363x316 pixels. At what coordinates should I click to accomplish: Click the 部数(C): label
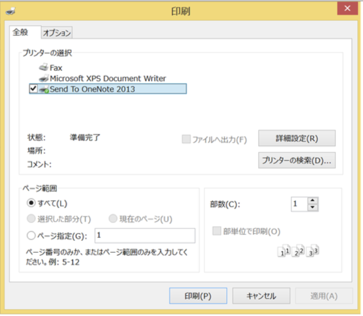tap(225, 204)
